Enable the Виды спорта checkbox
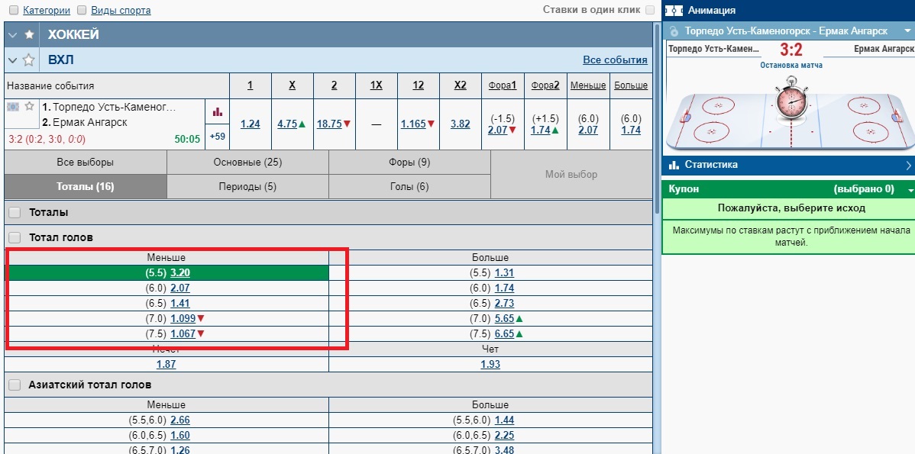The height and width of the screenshot is (454, 915). click(x=82, y=10)
